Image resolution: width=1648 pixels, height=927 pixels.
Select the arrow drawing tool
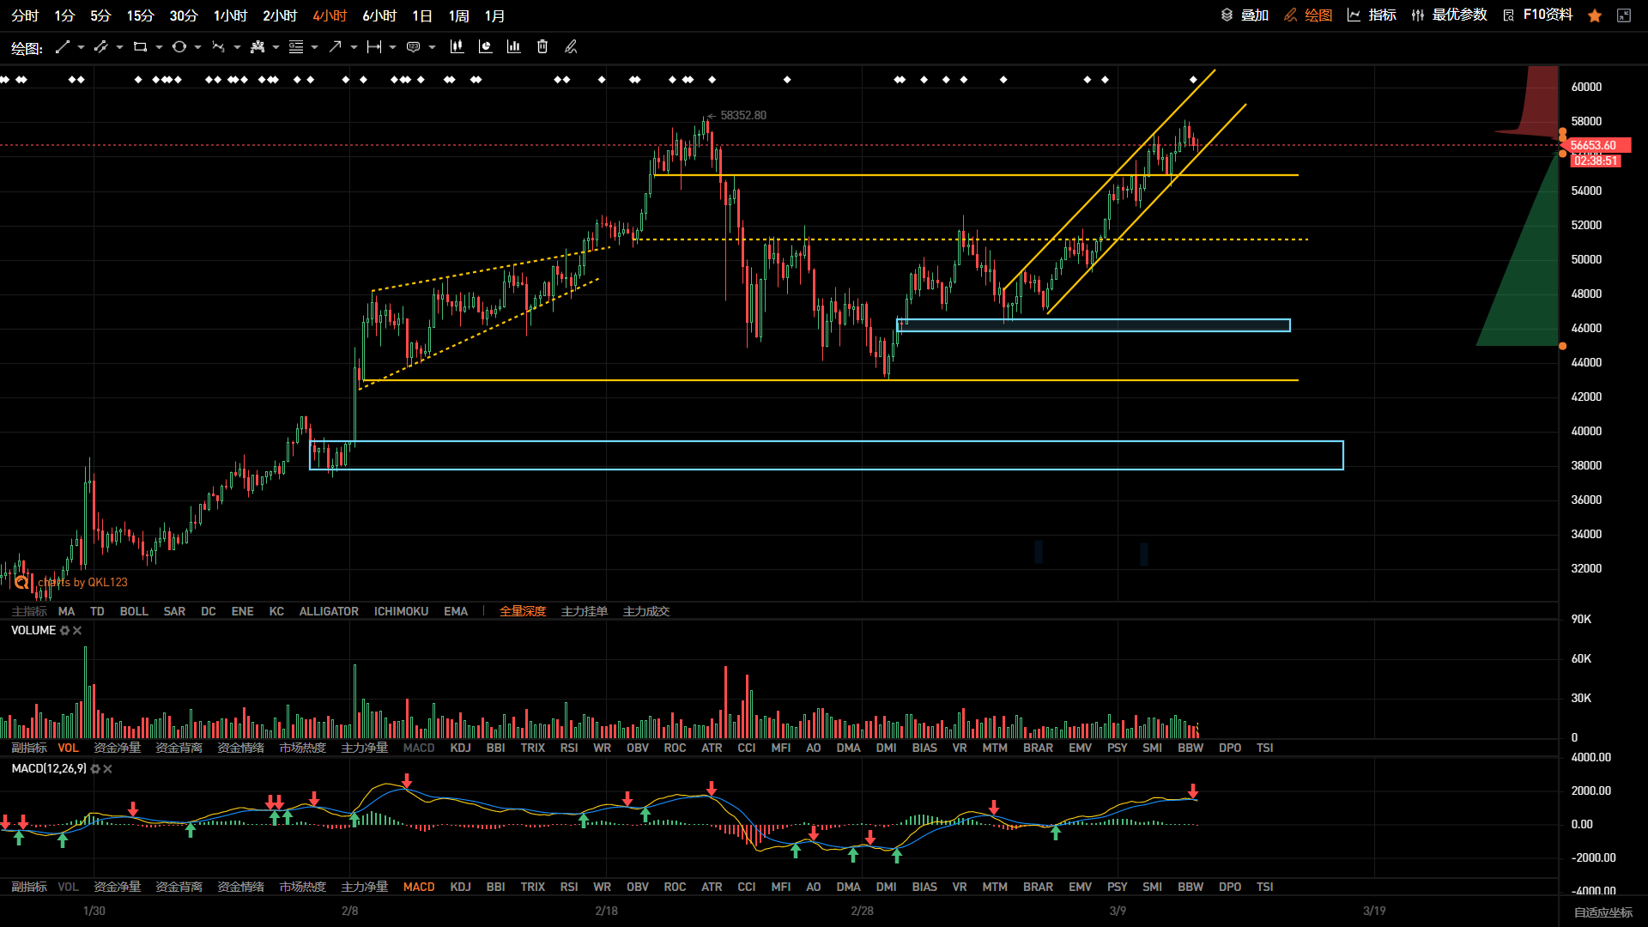coord(335,47)
